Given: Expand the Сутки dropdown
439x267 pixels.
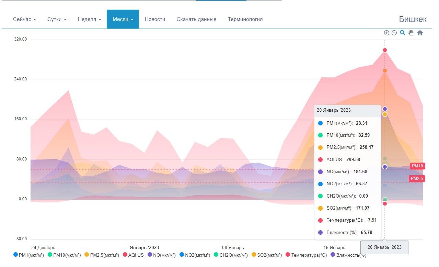Looking at the screenshot, I should click(57, 19).
